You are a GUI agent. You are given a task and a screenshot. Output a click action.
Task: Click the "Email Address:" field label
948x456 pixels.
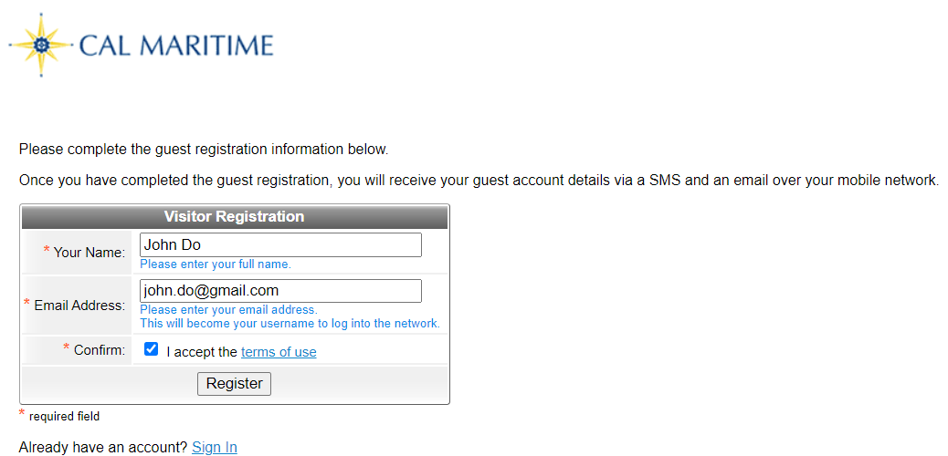click(79, 306)
